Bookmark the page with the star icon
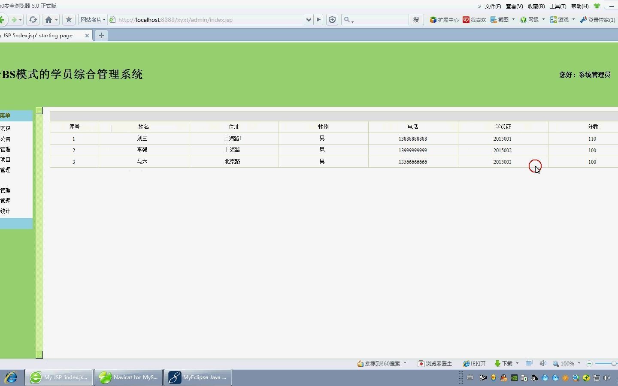Screen dimensions: 618x386 pyautogui.click(x=69, y=20)
